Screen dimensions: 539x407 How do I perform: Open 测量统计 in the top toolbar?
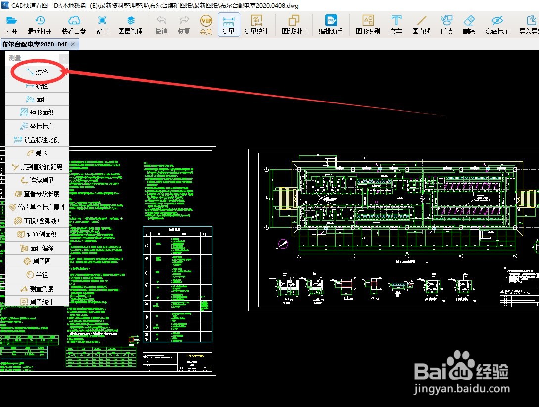pyautogui.click(x=256, y=25)
